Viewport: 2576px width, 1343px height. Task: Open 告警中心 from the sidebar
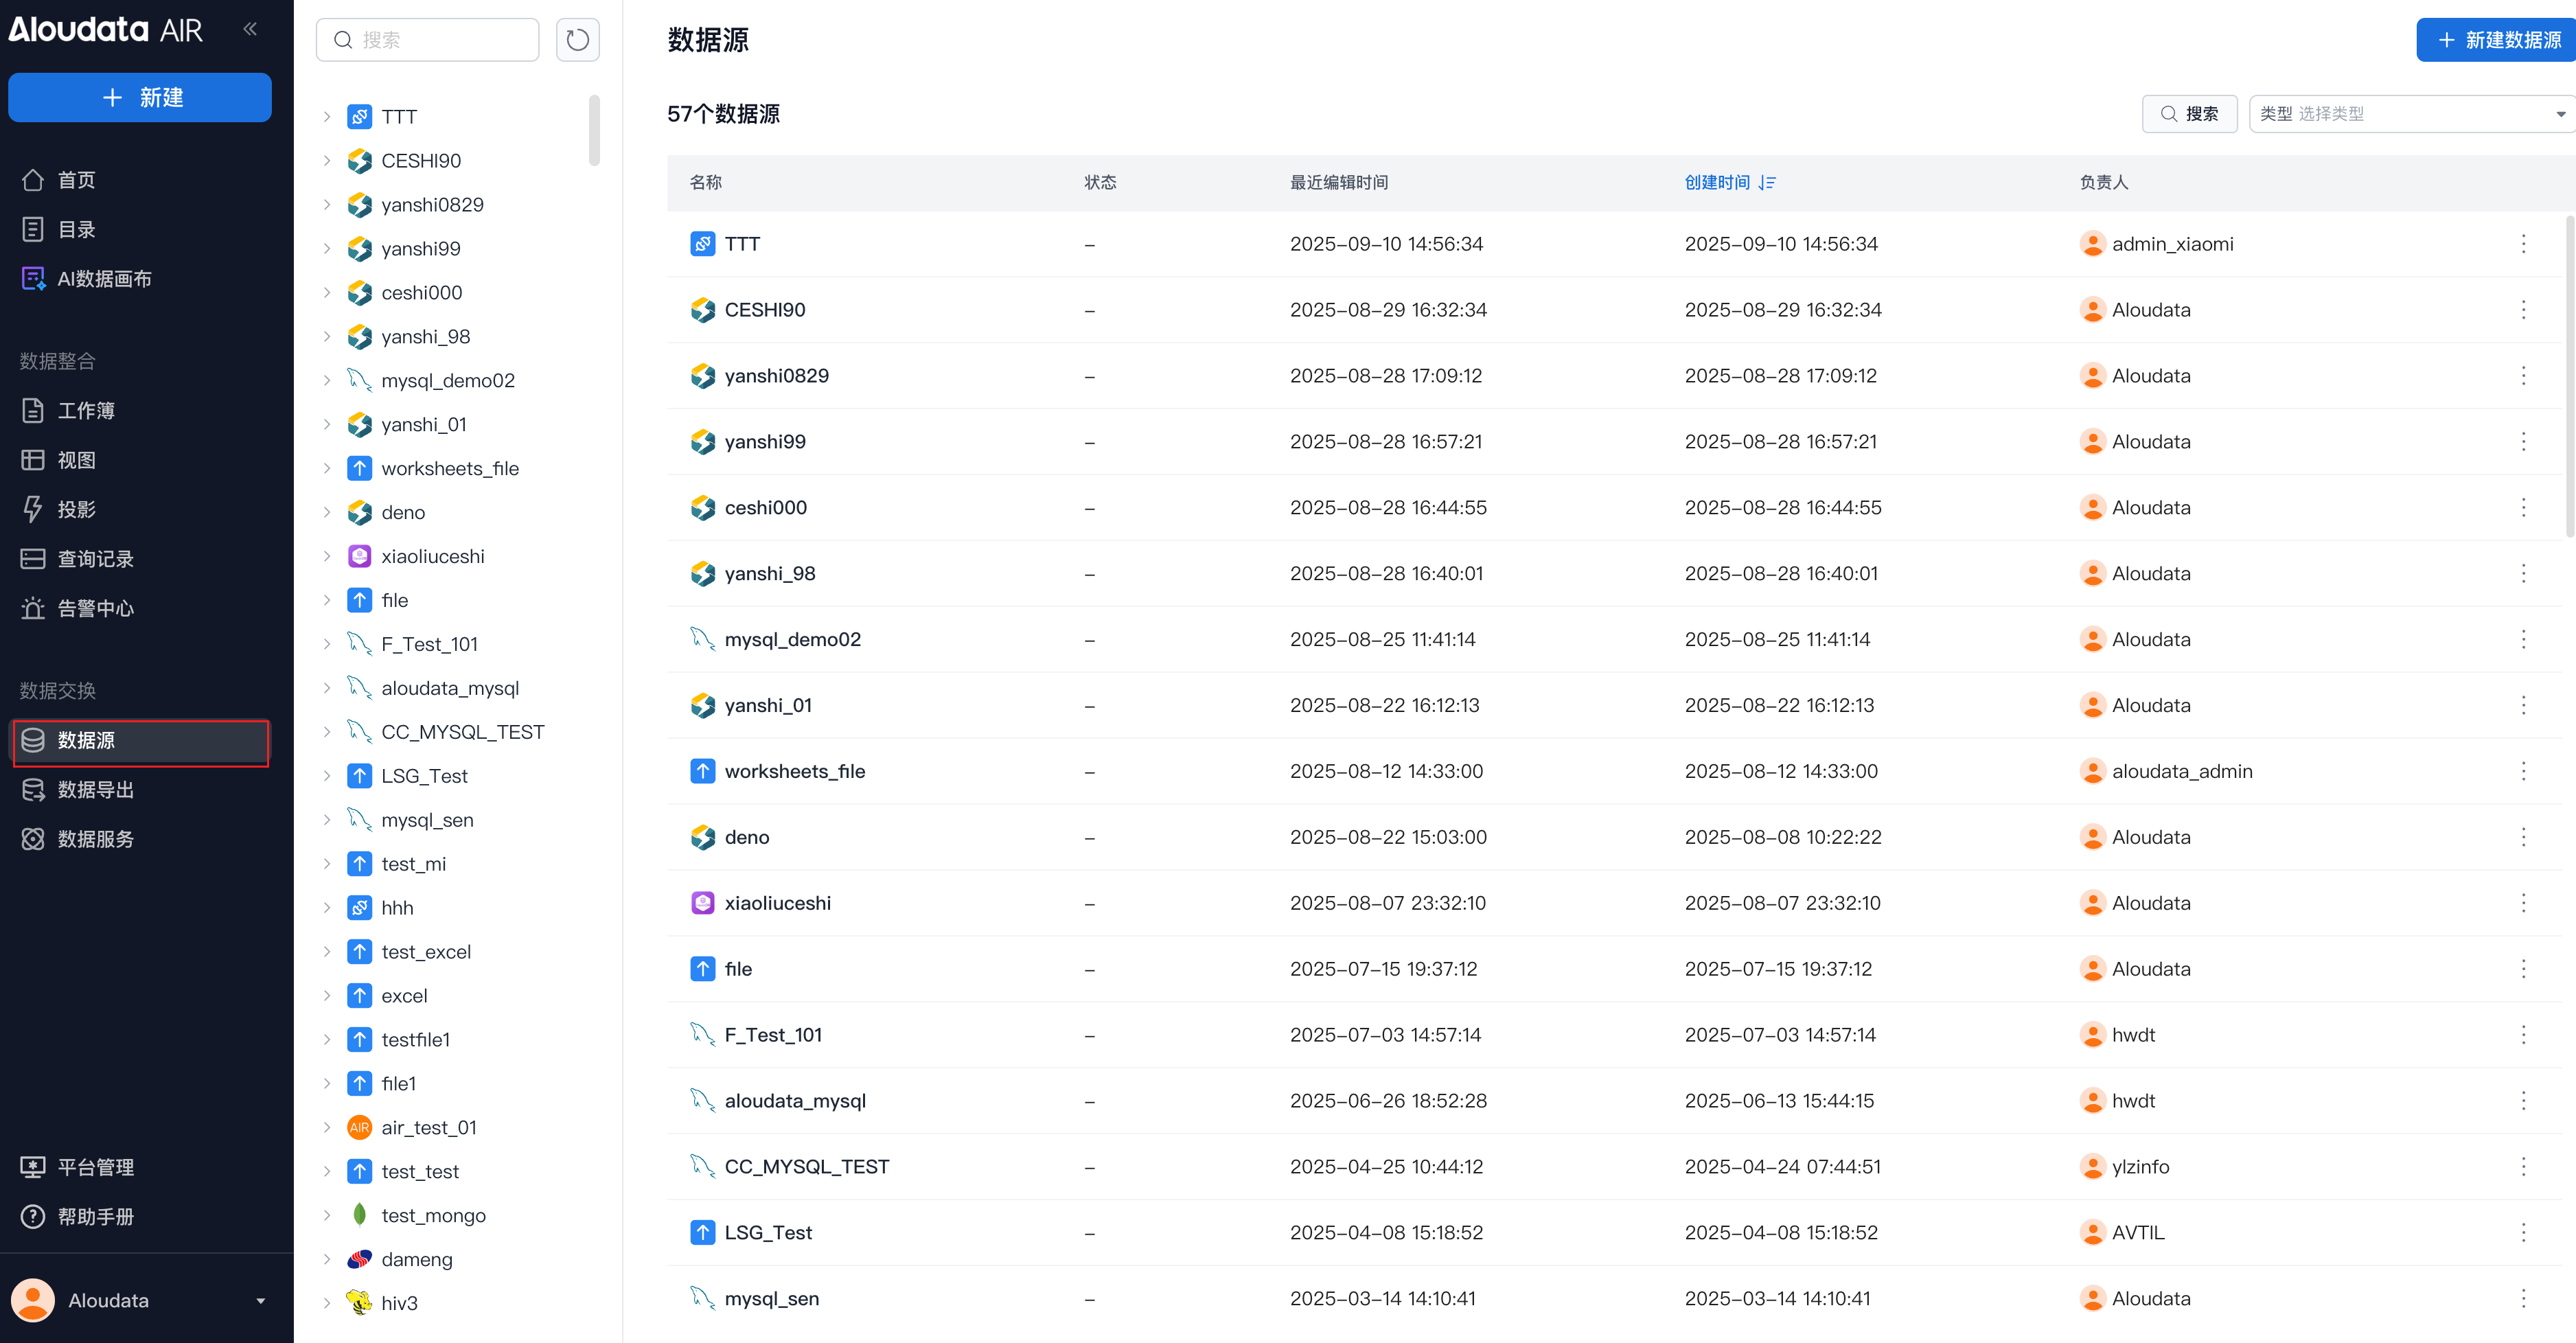(x=95, y=608)
